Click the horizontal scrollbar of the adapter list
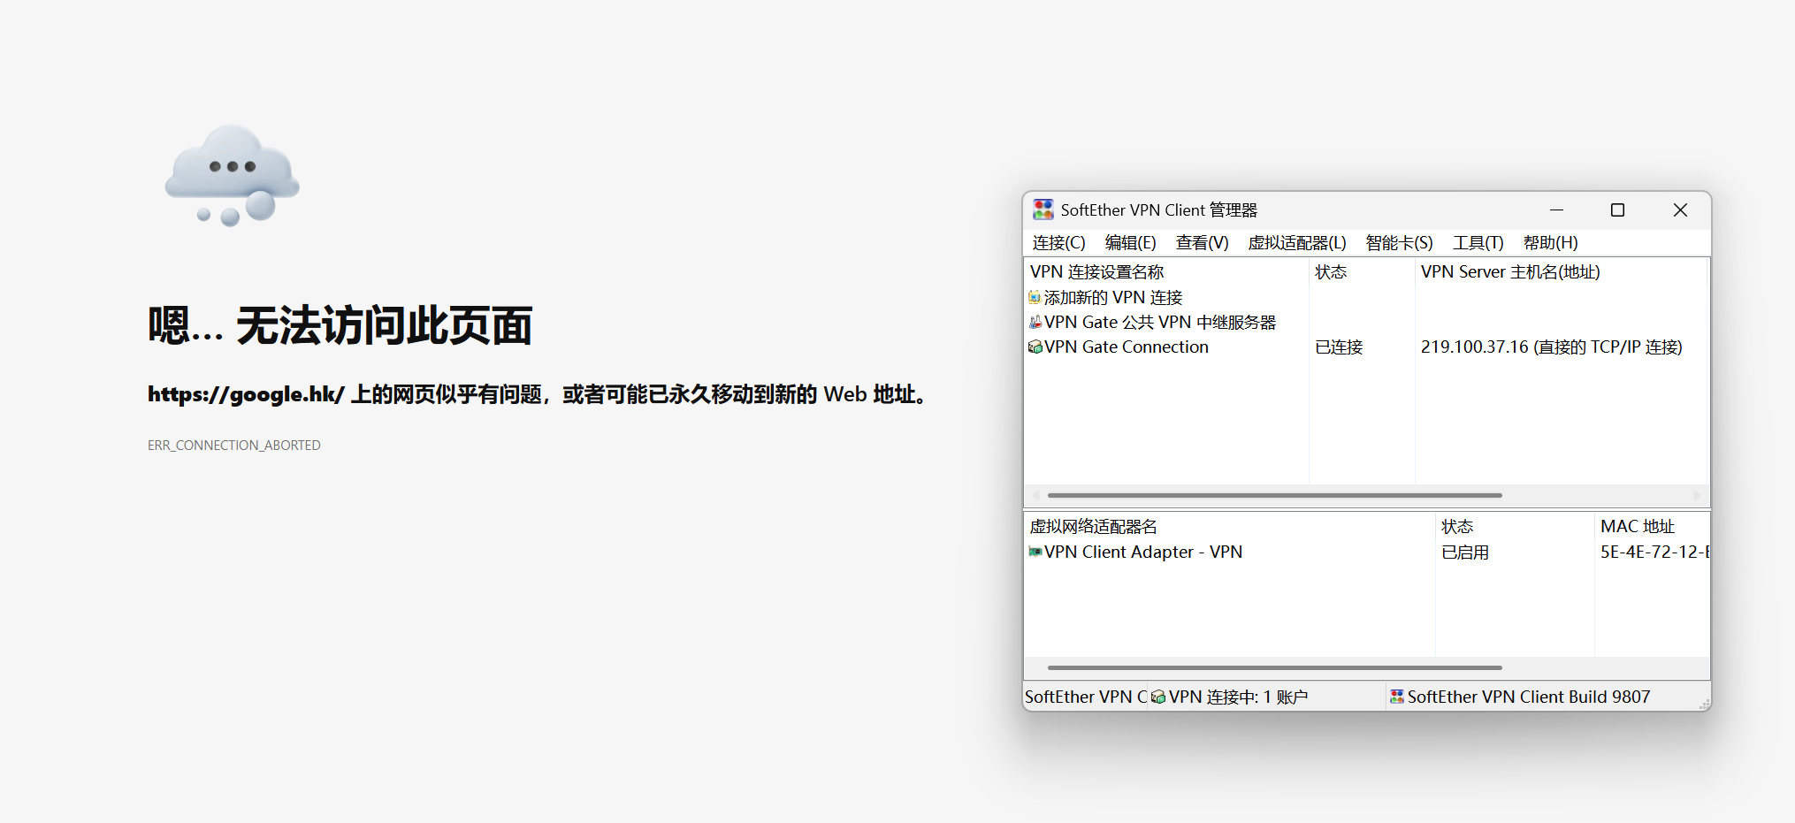Viewport: 1795px width, 823px height. tap(1273, 668)
